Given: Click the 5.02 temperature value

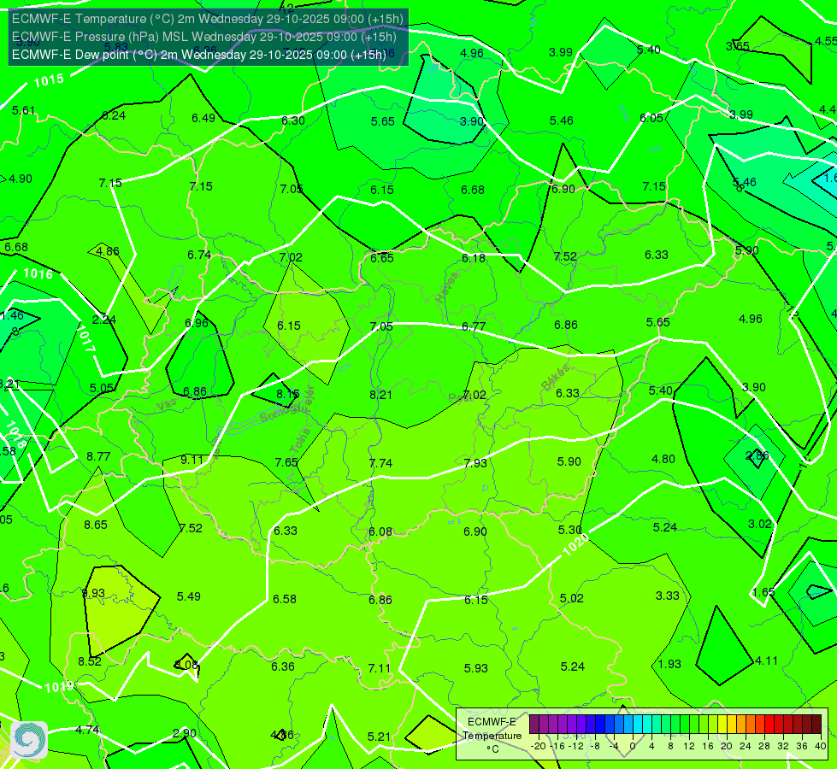Looking at the screenshot, I should [x=572, y=598].
